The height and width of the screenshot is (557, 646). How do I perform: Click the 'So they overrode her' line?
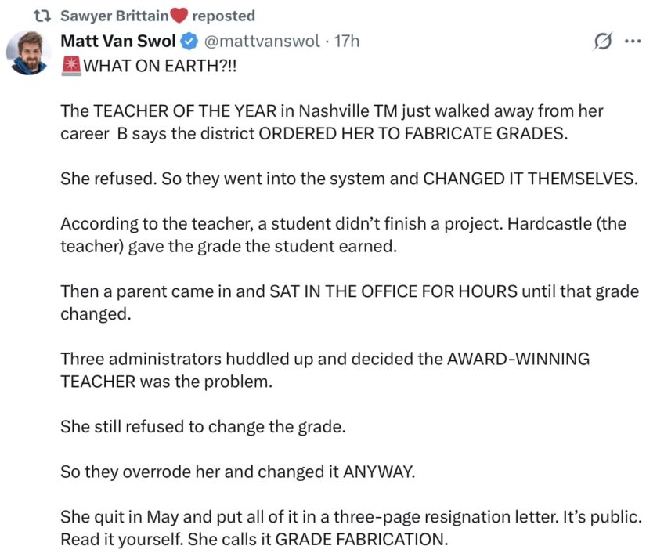pyautogui.click(x=238, y=472)
